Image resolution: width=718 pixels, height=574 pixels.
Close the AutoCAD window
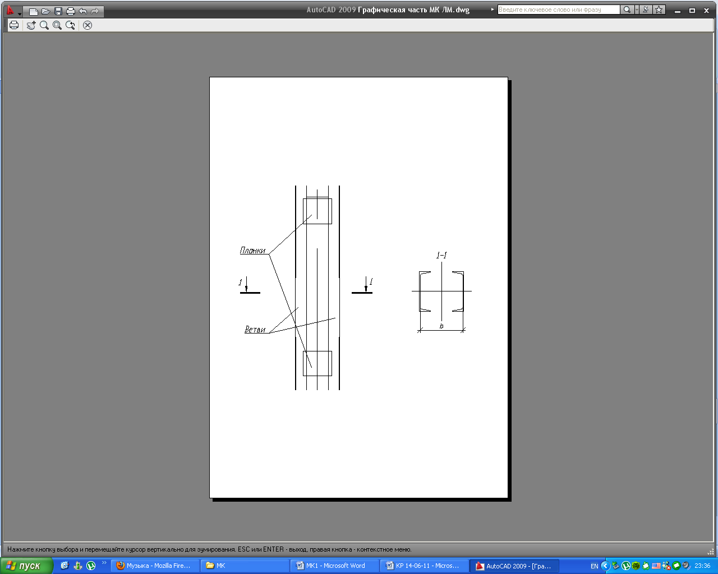(x=707, y=11)
